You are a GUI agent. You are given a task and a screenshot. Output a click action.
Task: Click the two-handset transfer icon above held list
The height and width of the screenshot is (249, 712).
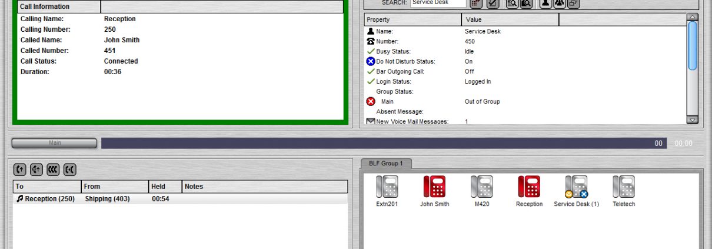(69, 170)
